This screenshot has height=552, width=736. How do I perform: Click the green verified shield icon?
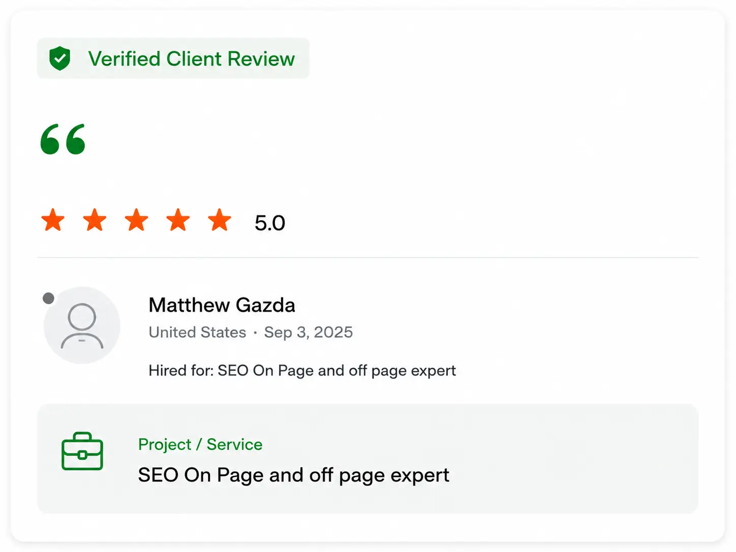(x=59, y=58)
